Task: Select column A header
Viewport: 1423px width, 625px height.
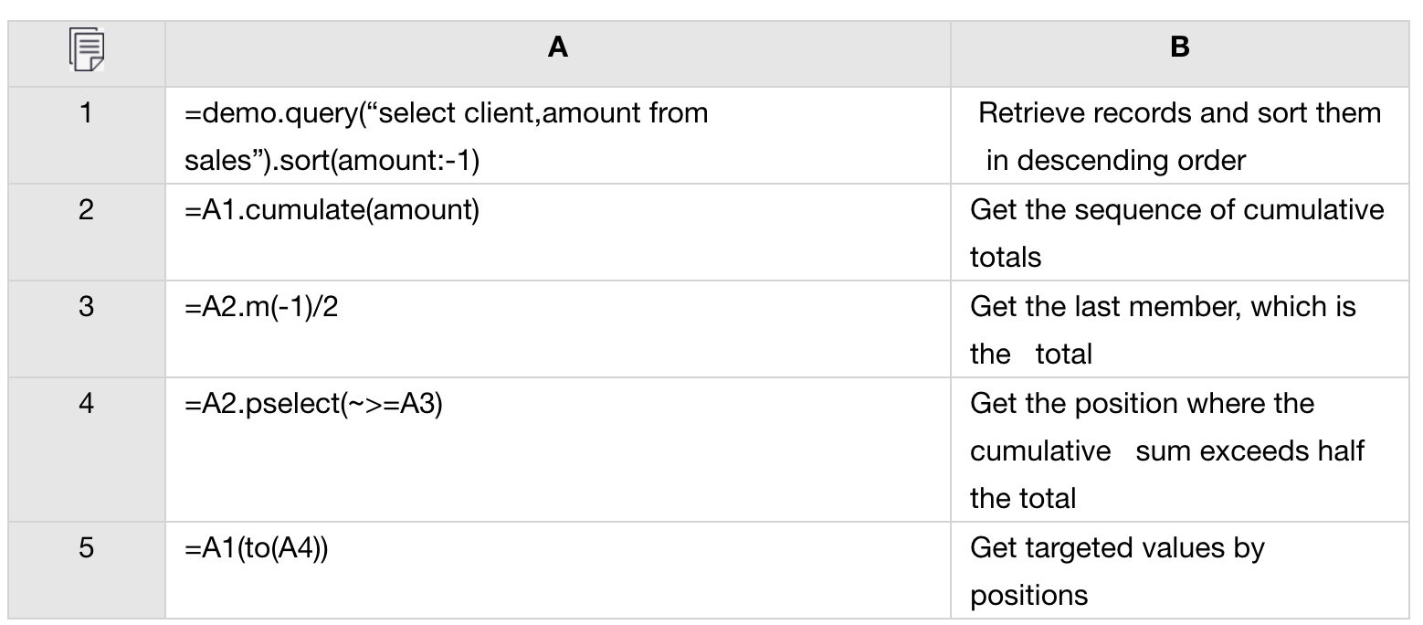Action: (557, 48)
